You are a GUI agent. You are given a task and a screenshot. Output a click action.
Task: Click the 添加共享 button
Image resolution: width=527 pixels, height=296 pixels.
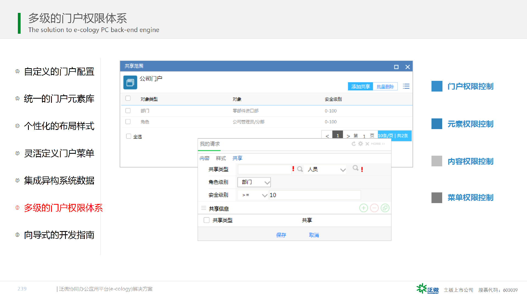coord(360,87)
